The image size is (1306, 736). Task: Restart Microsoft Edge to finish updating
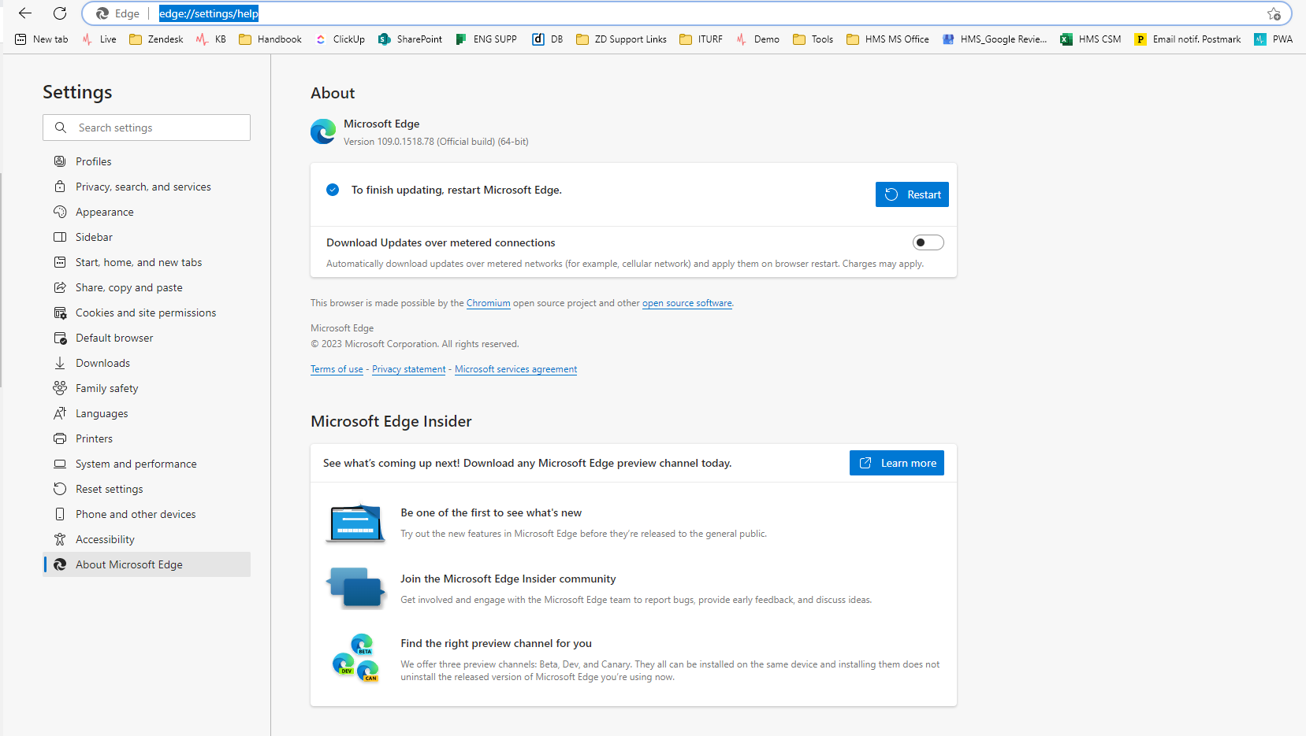click(x=912, y=194)
